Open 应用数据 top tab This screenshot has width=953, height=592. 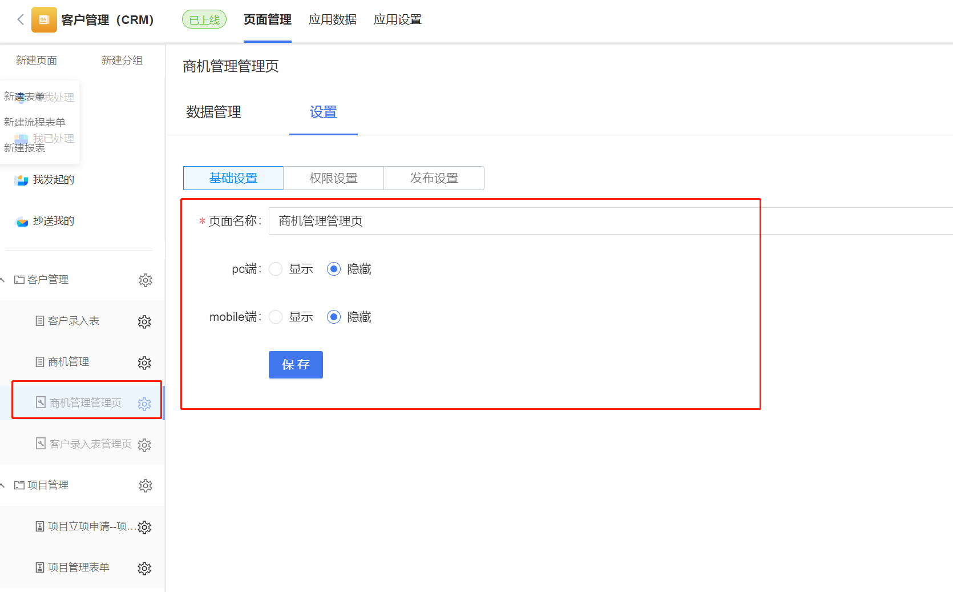pyautogui.click(x=333, y=20)
